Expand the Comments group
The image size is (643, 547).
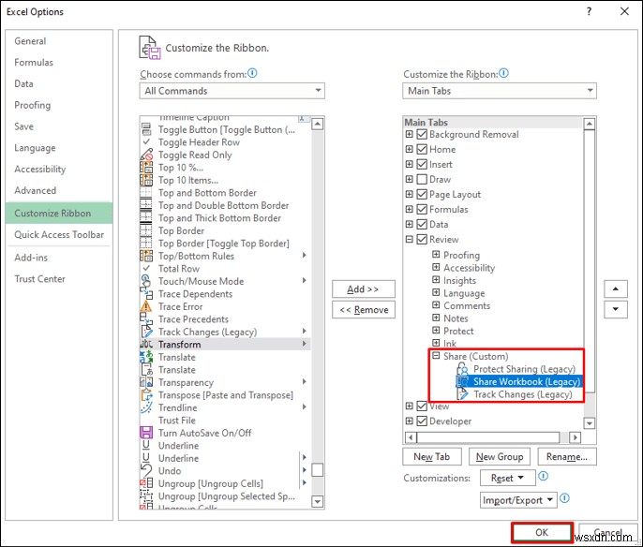[436, 305]
